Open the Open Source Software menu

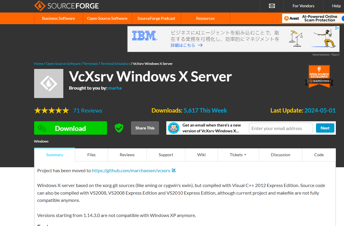(107, 18)
